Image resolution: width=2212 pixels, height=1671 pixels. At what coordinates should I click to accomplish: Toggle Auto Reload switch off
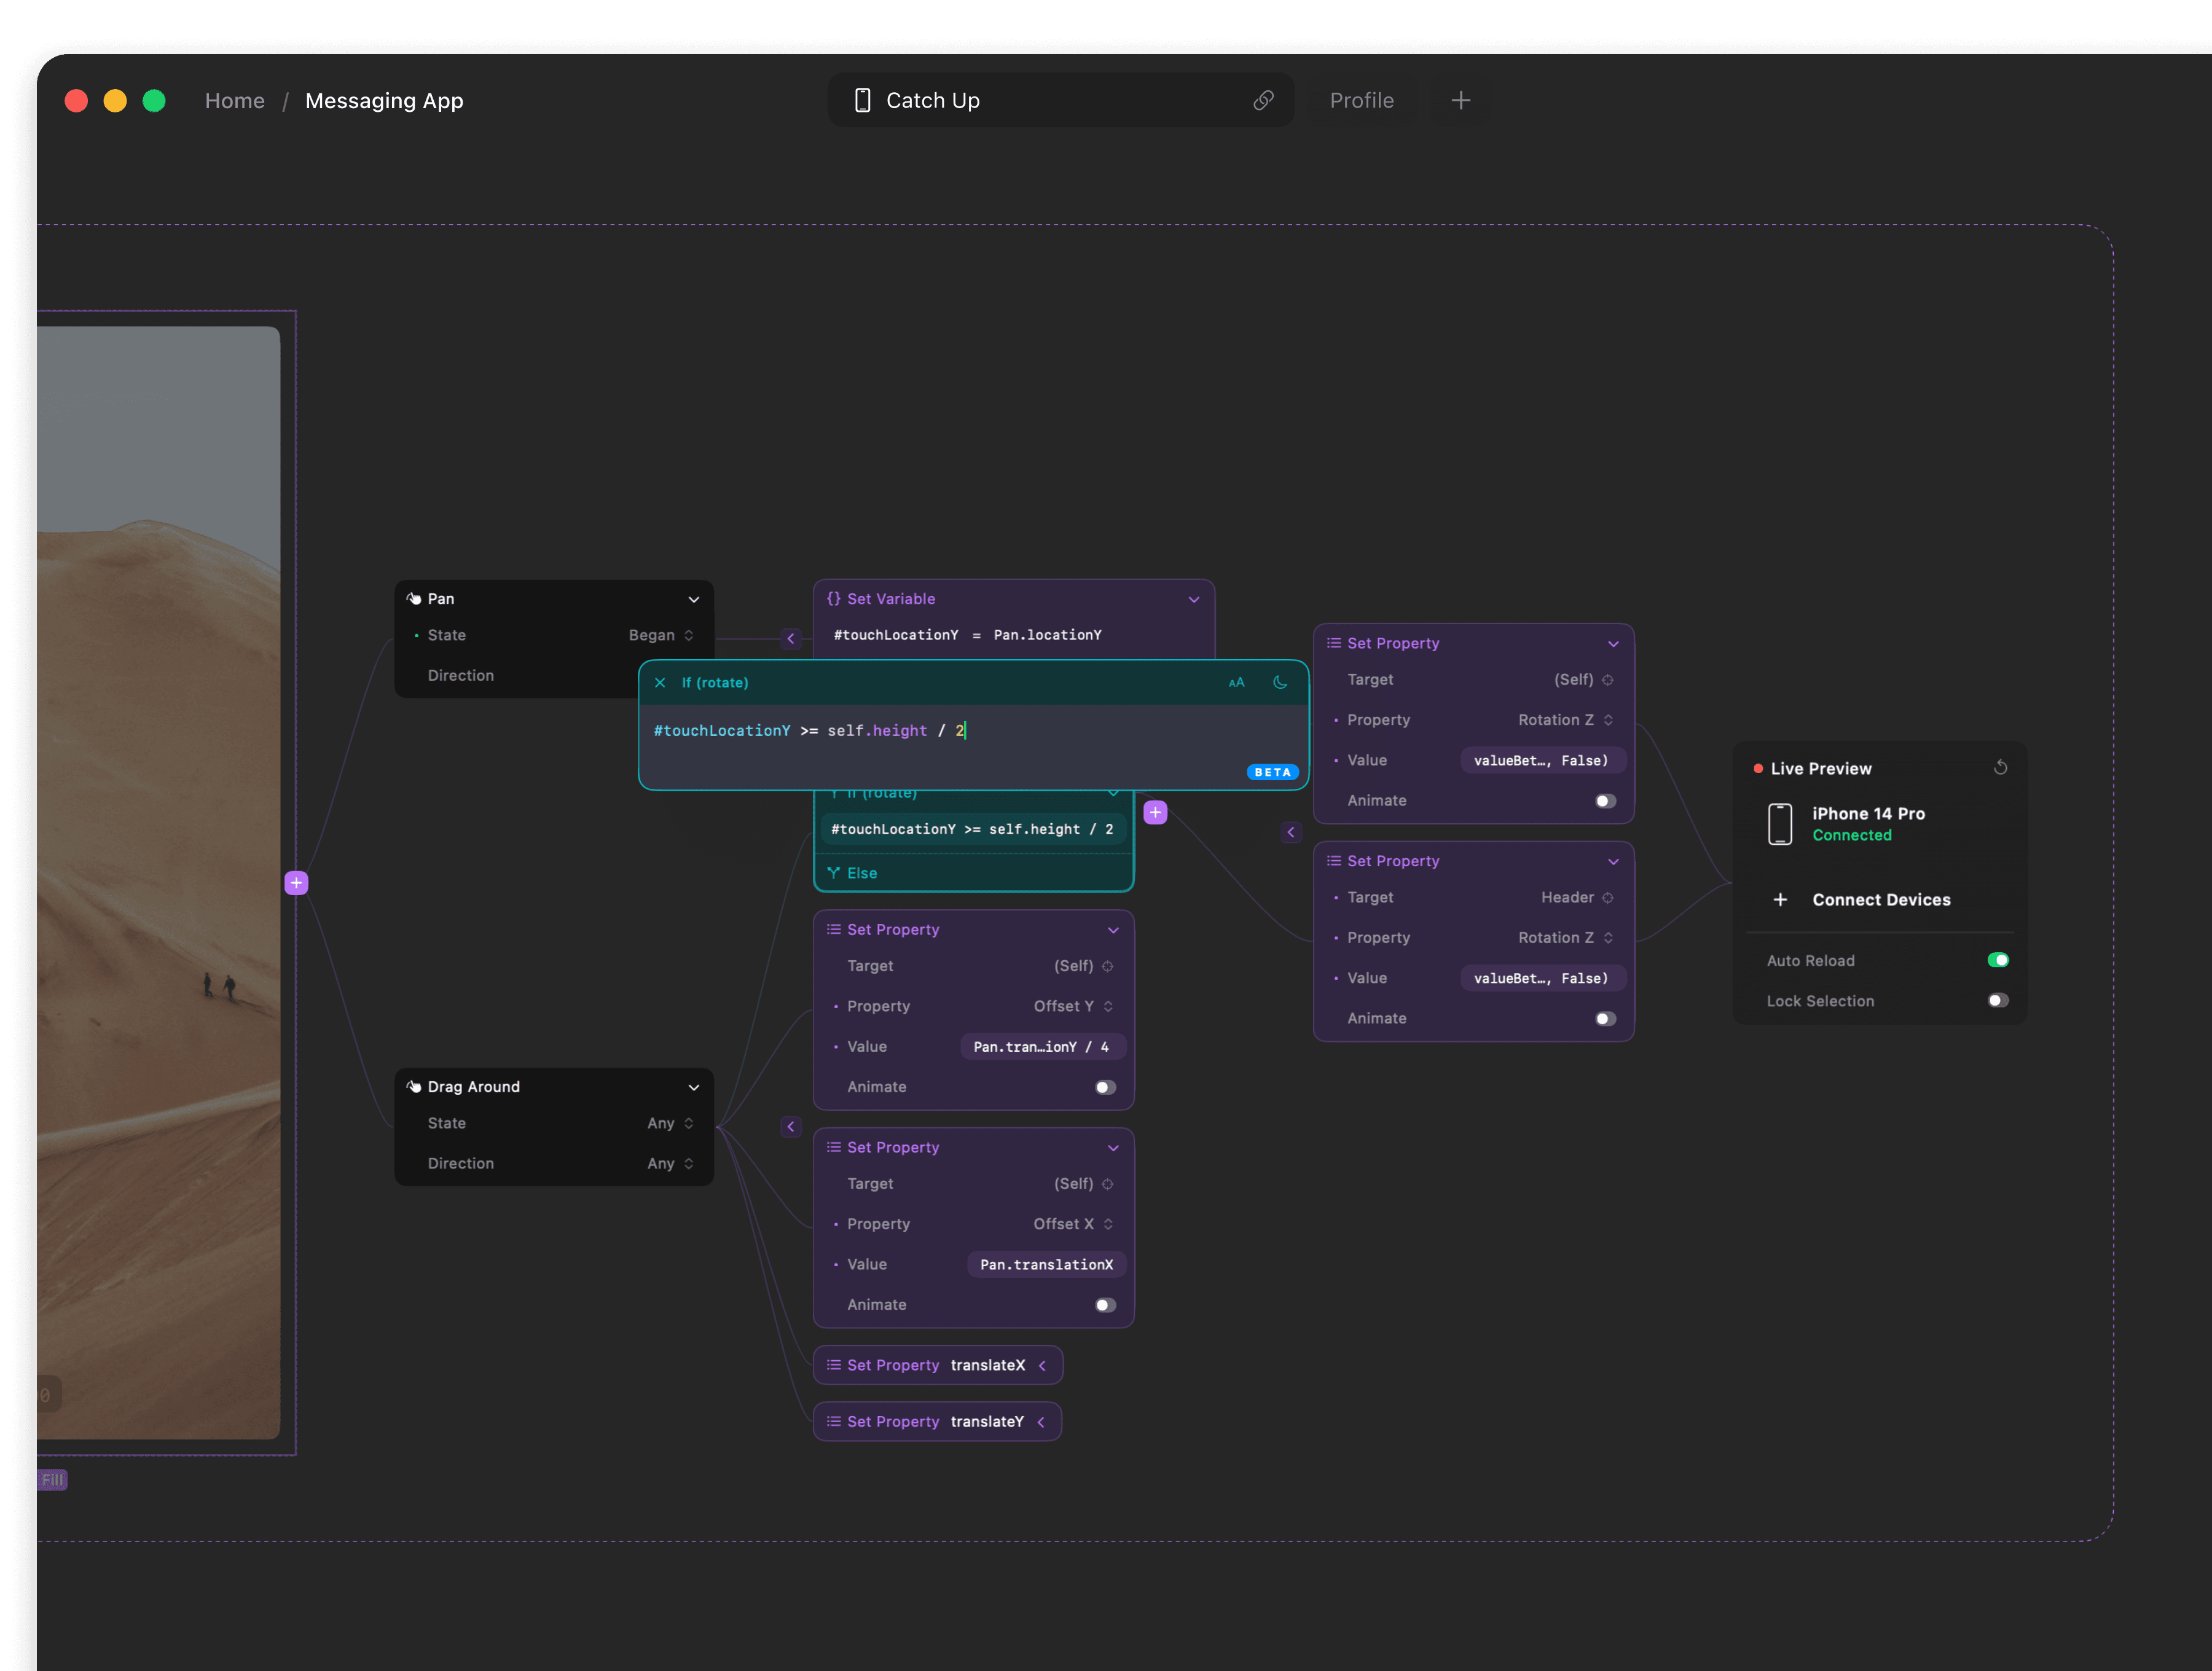click(1997, 959)
